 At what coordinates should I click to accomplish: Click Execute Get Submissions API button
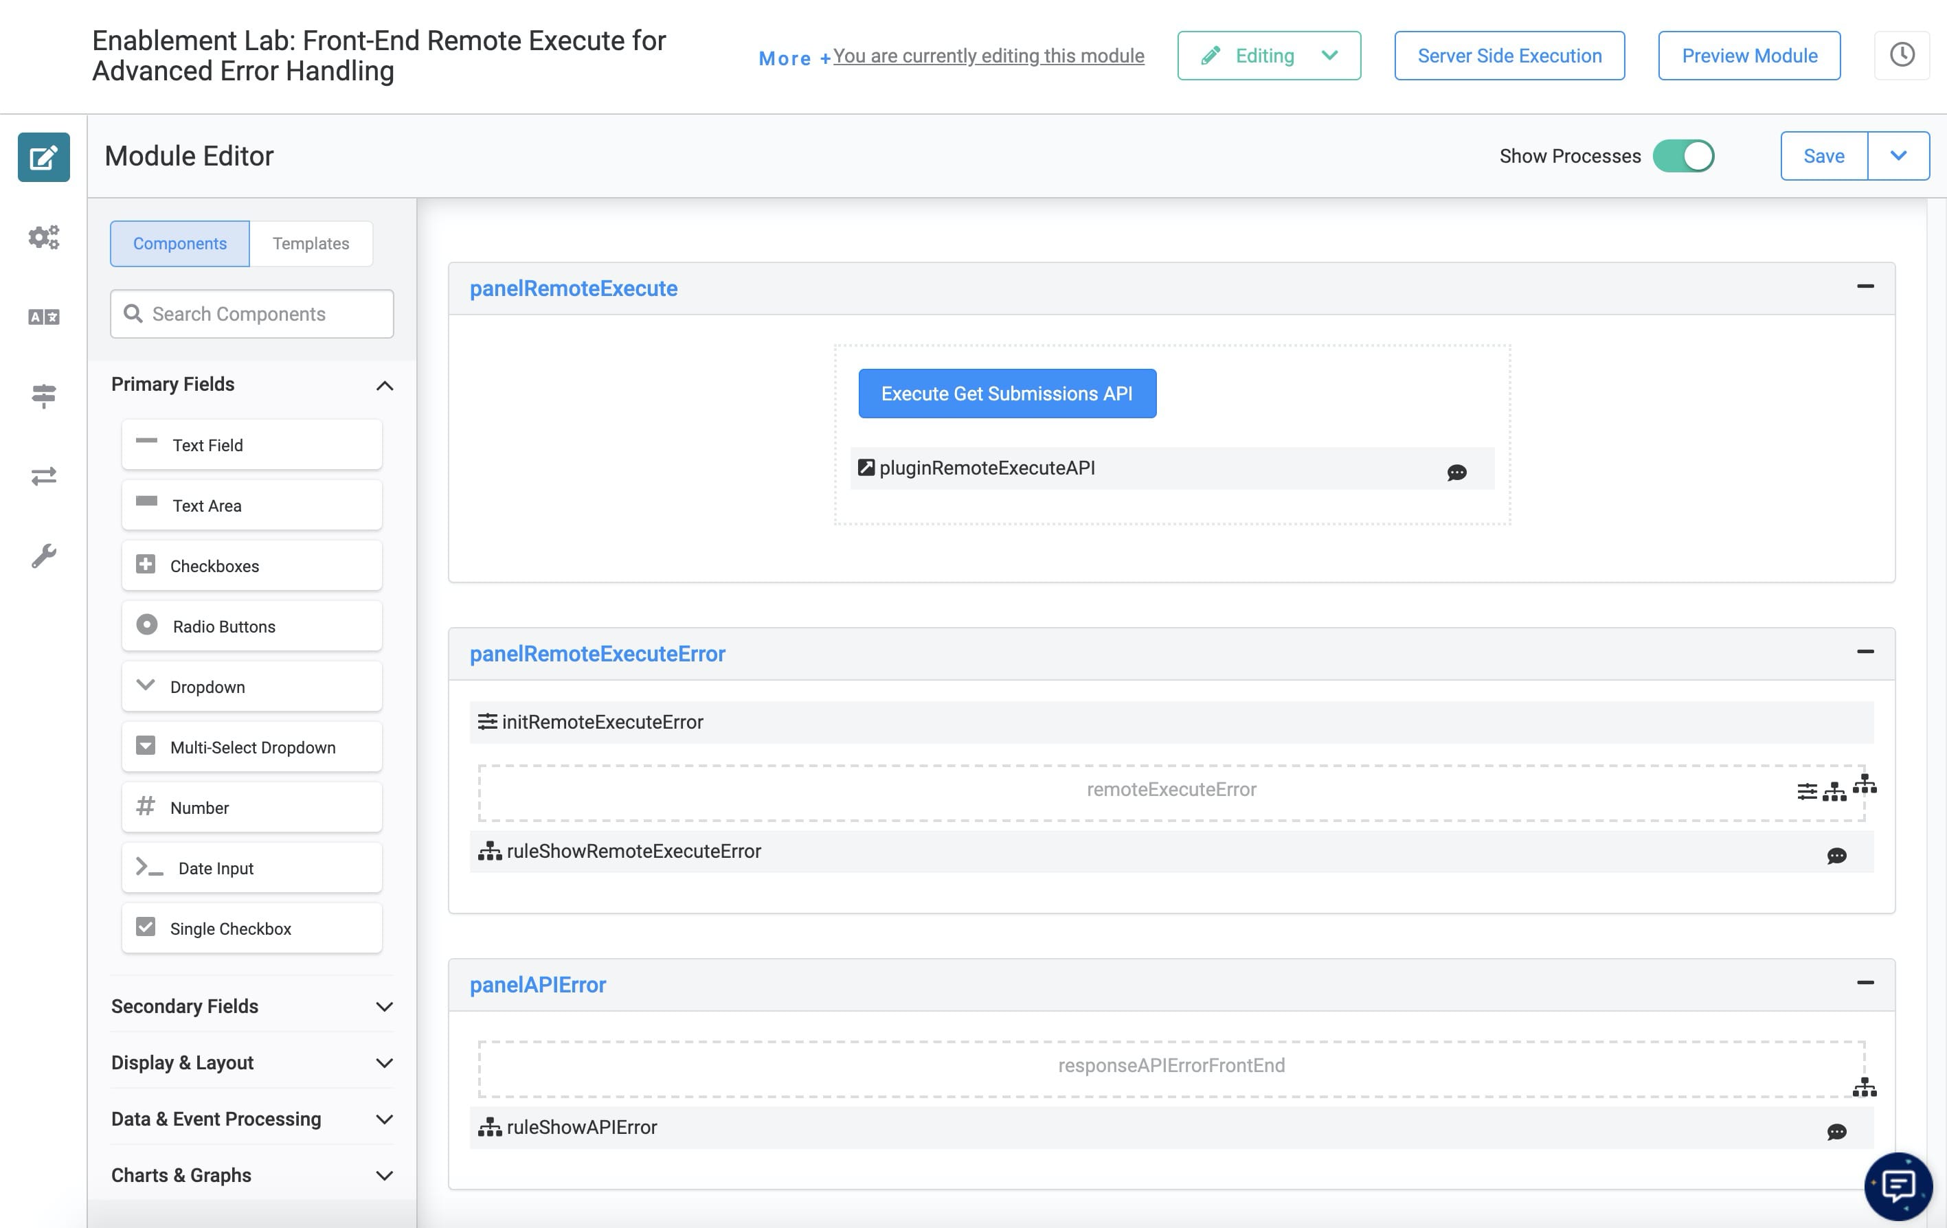click(1006, 394)
